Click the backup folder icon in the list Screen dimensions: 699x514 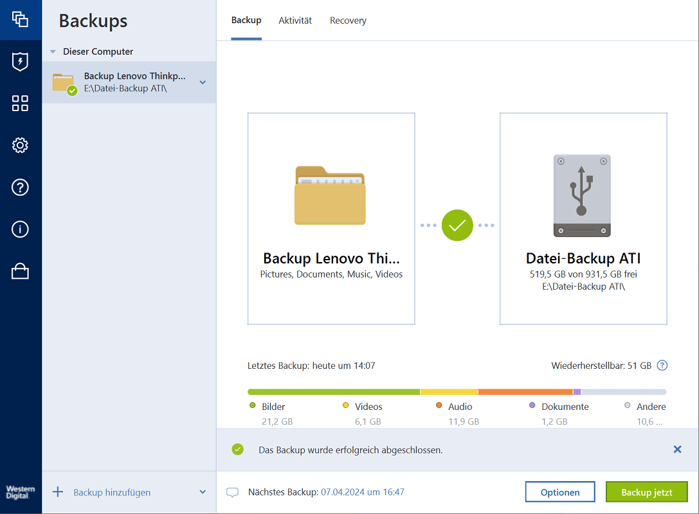(64, 84)
